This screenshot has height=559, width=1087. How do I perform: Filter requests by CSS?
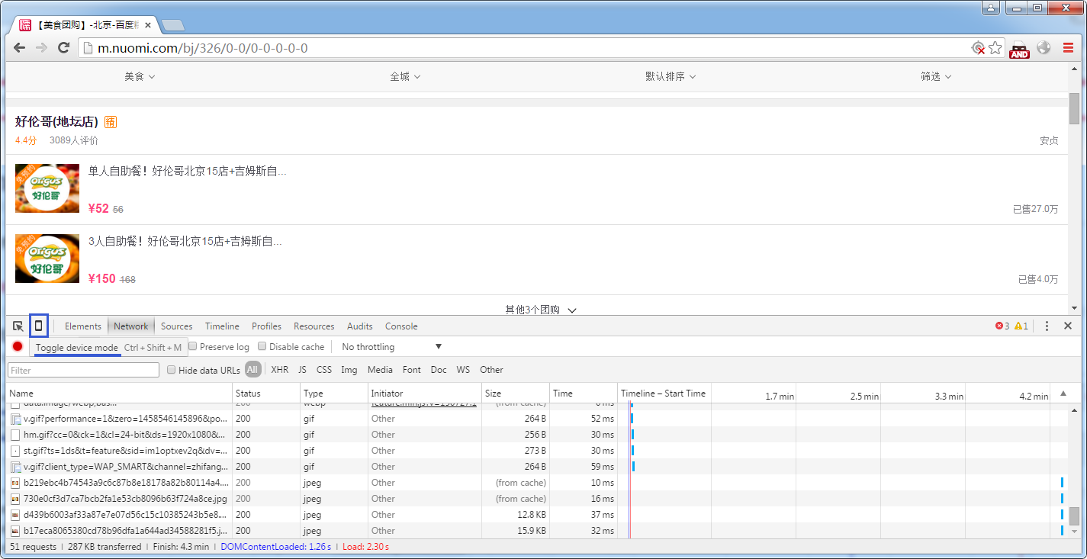[x=324, y=370]
